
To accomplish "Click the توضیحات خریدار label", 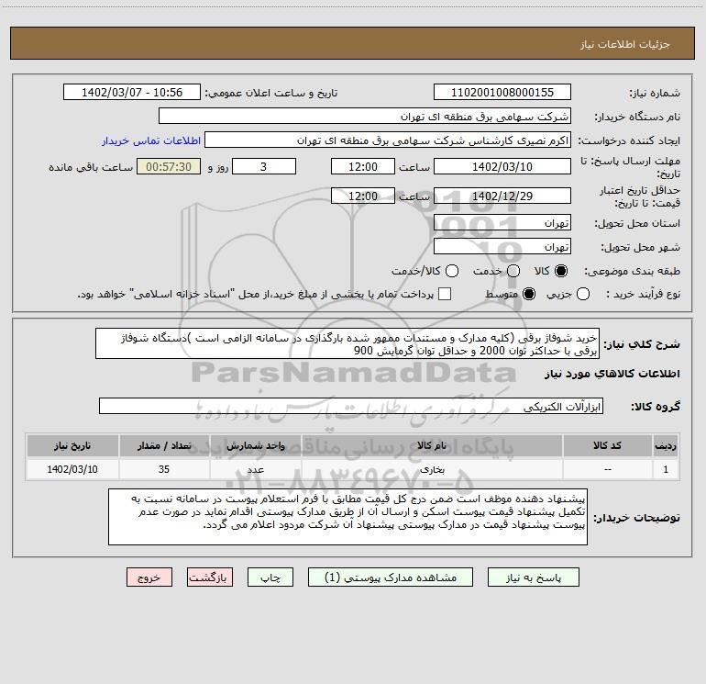I will point(636,518).
